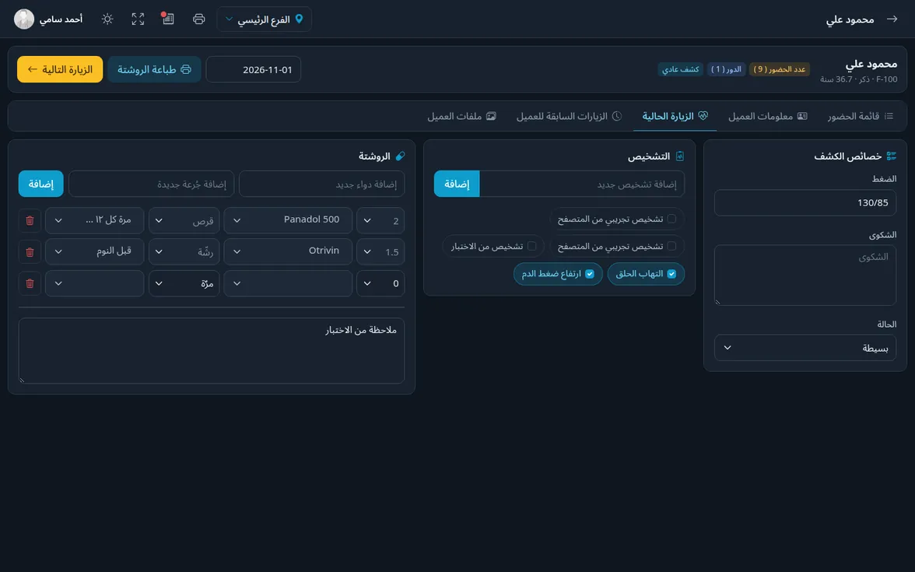
Task: Open the قبل النوم timing dropdown
Action: pos(95,251)
